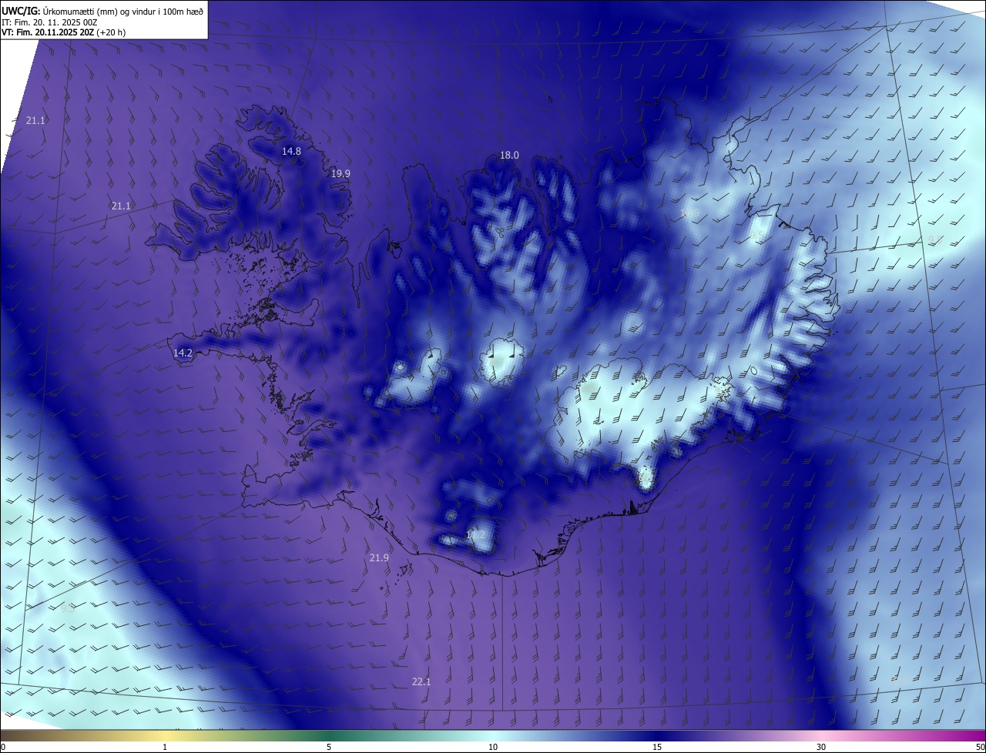Screen dimensions: 986x753
Task: Click the valid time line 'VT: Fim. 20.11.2025 20Z (+20 h)'
Action: pyautogui.click(x=64, y=32)
